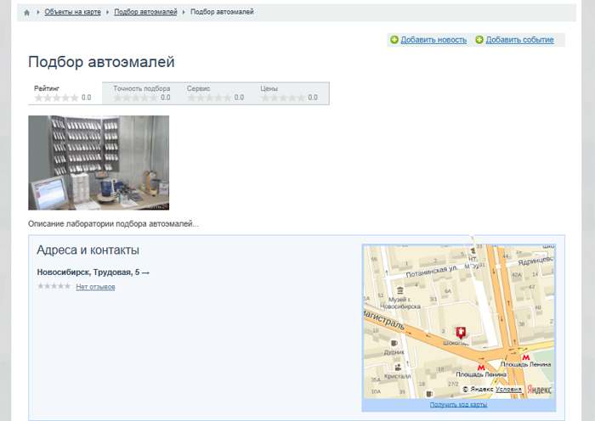Open the underlined «Подбор автоэмалей» breadcrumb link
Image resolution: width=595 pixels, height=421 pixels.
tap(145, 12)
